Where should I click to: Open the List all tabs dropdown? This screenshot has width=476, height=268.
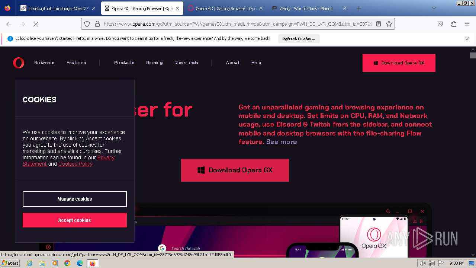[434, 8]
